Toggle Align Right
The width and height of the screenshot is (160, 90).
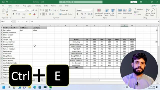(x=46, y=14)
